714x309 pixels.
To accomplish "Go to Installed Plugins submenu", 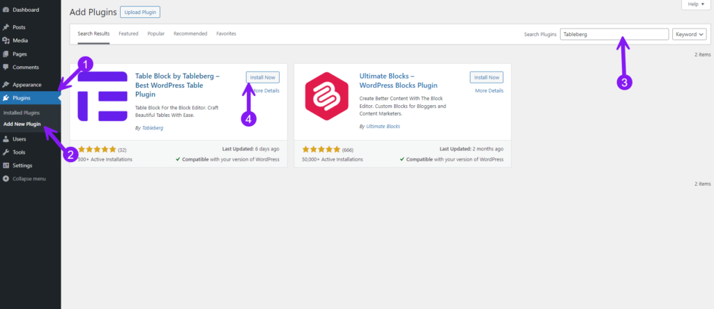I will coord(22,113).
